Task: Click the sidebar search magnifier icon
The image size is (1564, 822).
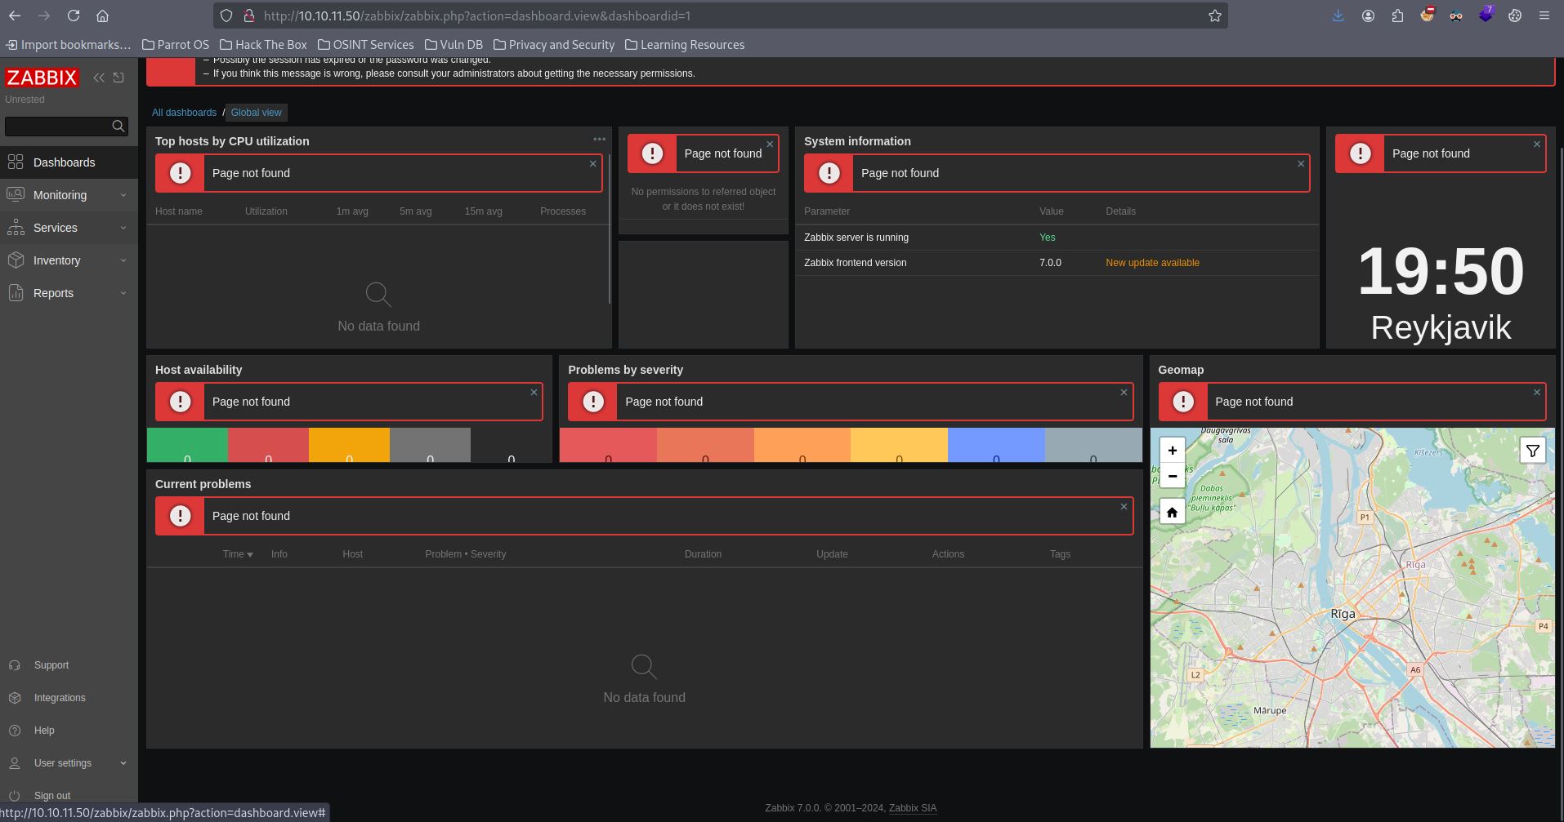Action: point(118,126)
